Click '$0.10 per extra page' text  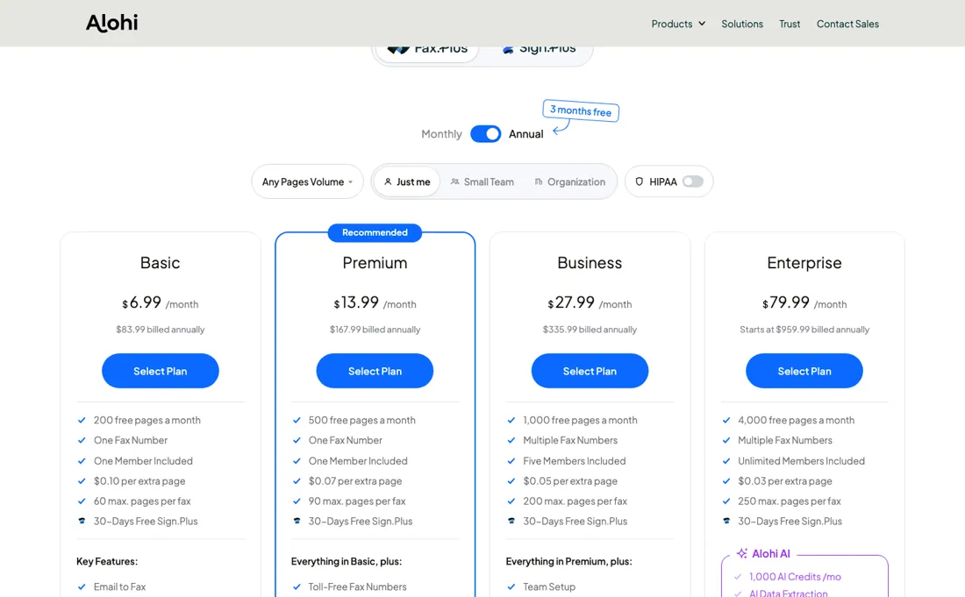139,480
